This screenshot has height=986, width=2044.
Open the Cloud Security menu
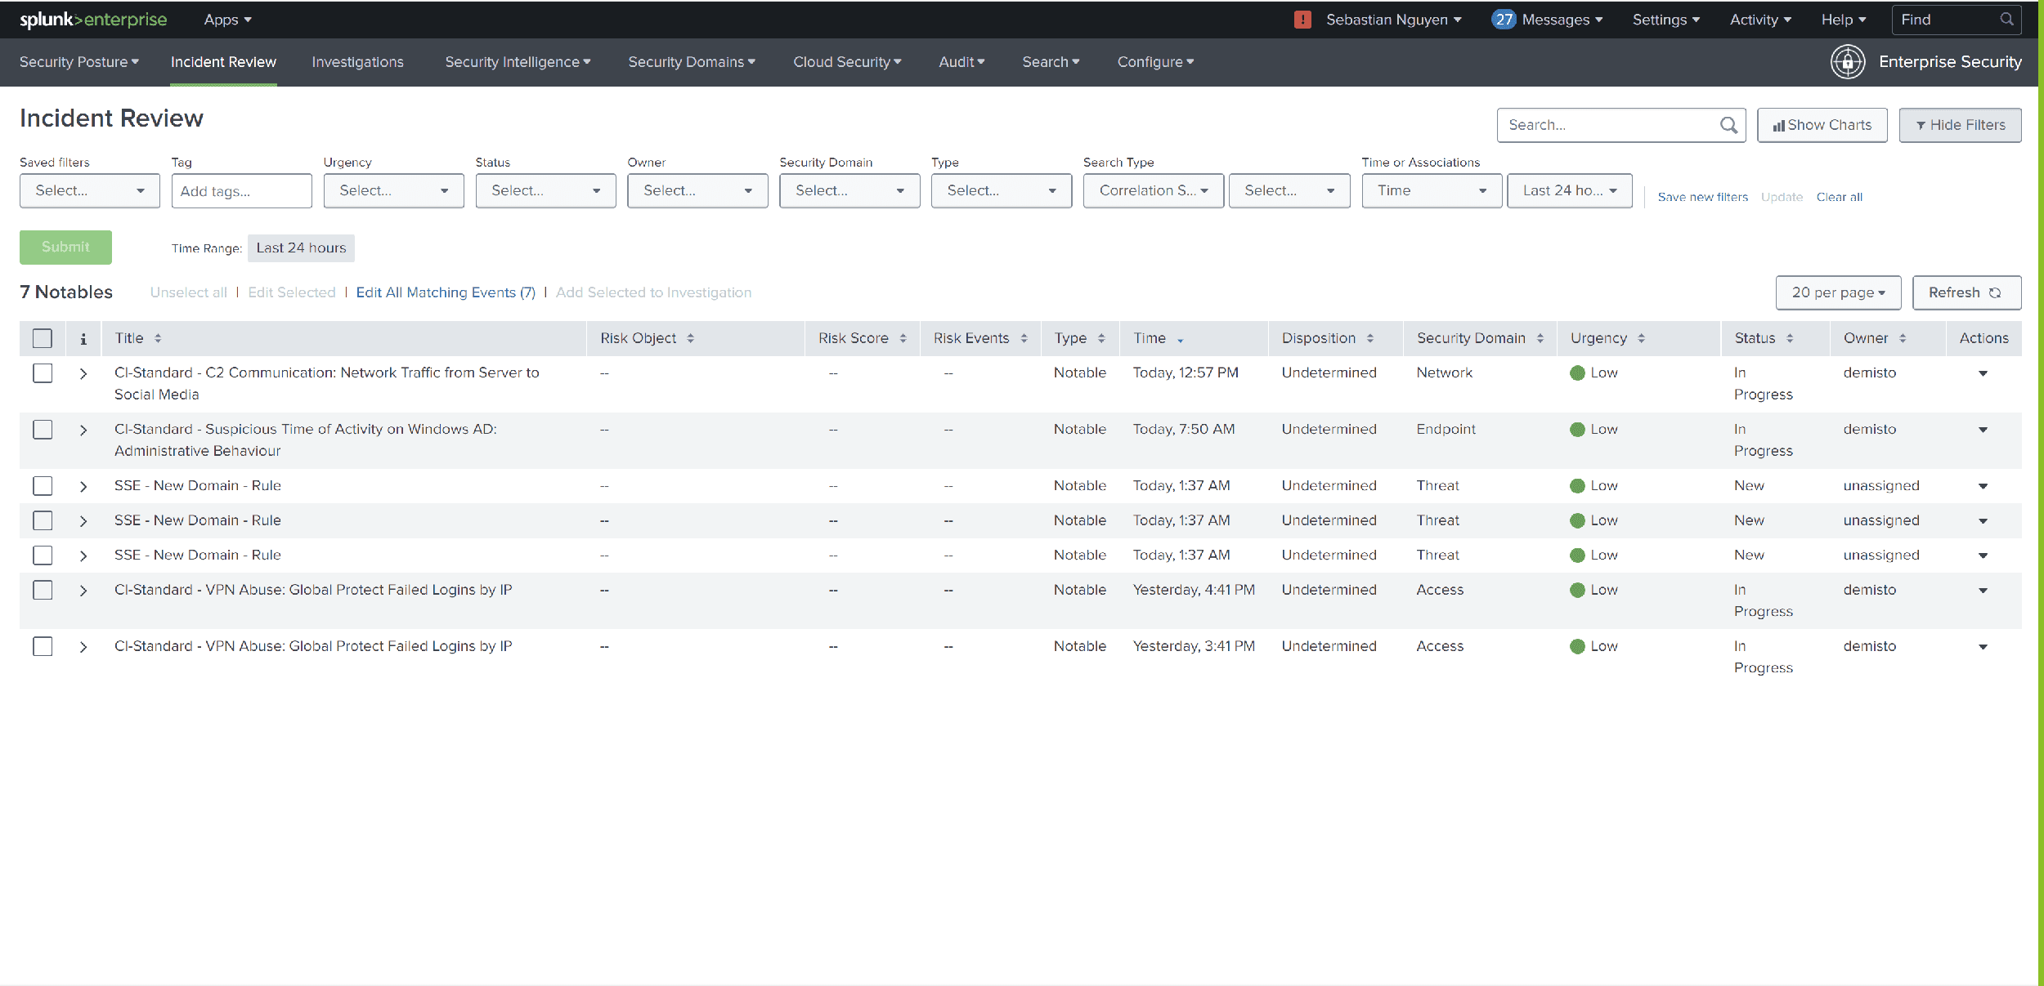[847, 62]
